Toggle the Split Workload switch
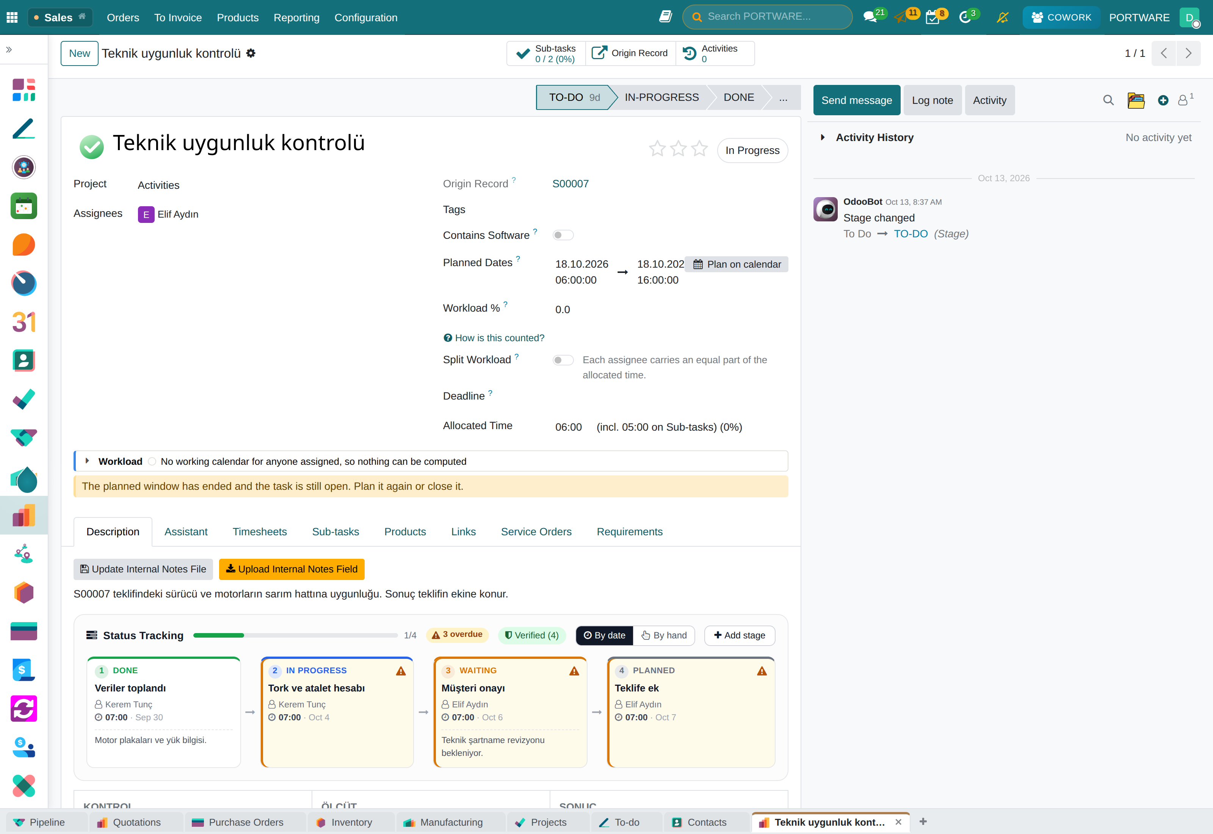Image resolution: width=1213 pixels, height=834 pixels. pos(563,360)
